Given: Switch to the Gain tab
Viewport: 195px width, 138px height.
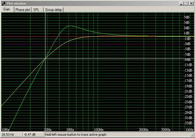Looking at the screenshot, I should [7, 9].
